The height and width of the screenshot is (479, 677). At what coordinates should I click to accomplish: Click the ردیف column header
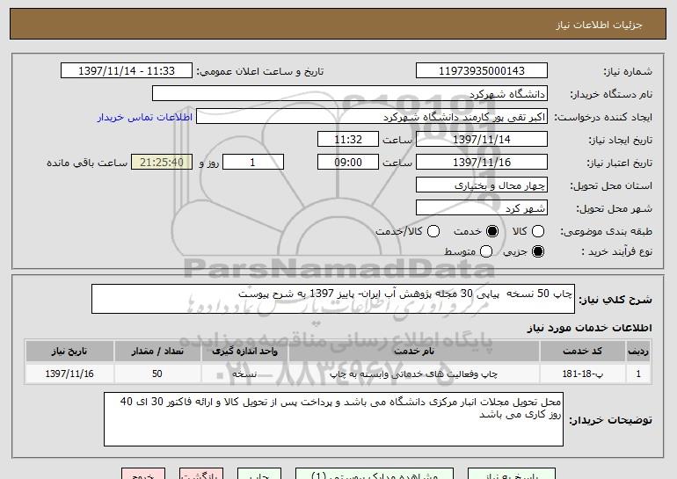point(638,351)
